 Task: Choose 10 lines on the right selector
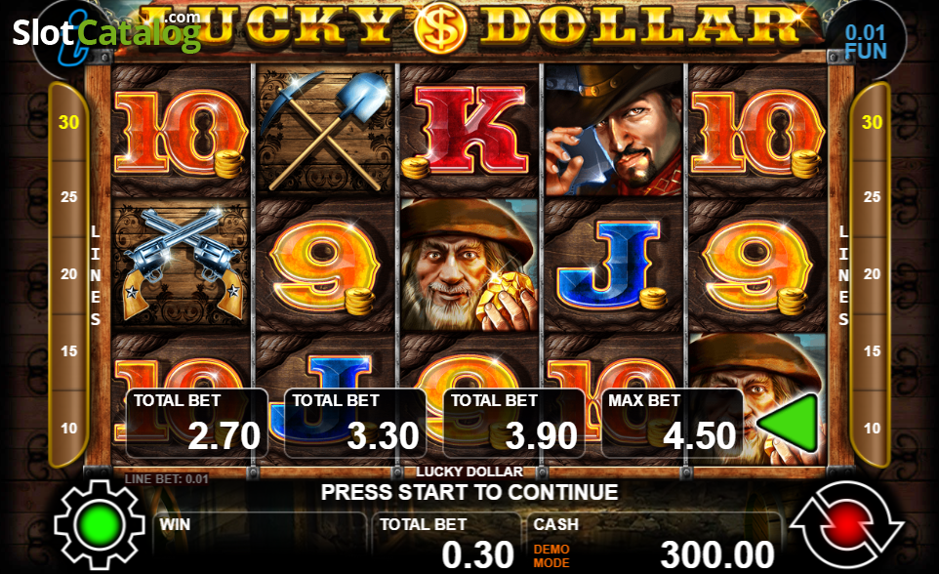pos(872,429)
